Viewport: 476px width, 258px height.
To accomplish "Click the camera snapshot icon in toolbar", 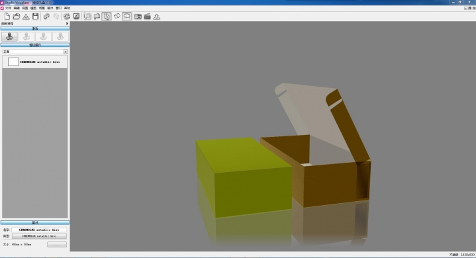I will coord(138,17).
